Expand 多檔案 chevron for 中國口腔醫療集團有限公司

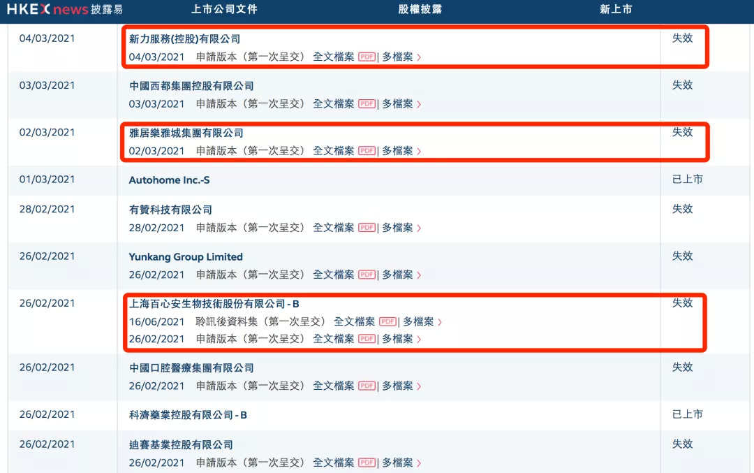420,386
